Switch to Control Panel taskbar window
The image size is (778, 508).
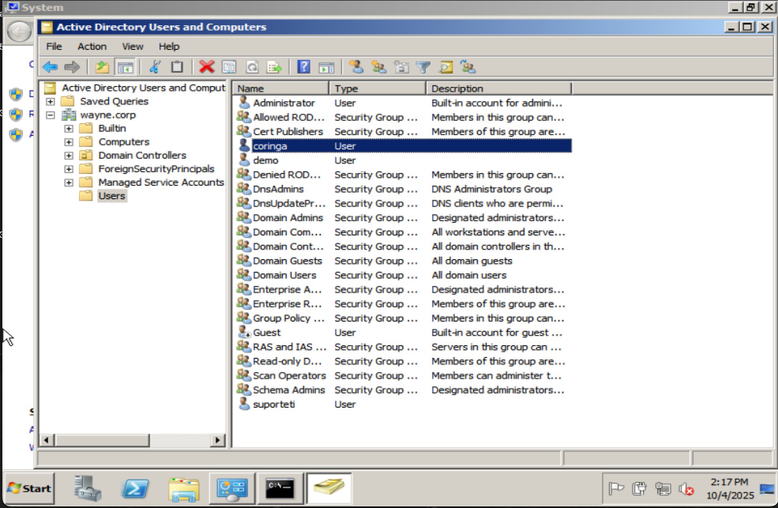click(232, 489)
